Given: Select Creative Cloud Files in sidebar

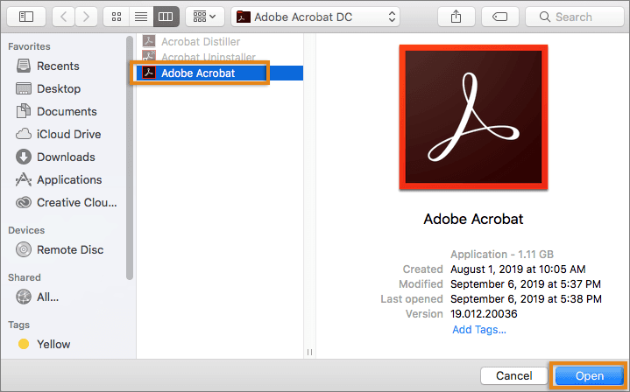Looking at the screenshot, I should pyautogui.click(x=77, y=203).
